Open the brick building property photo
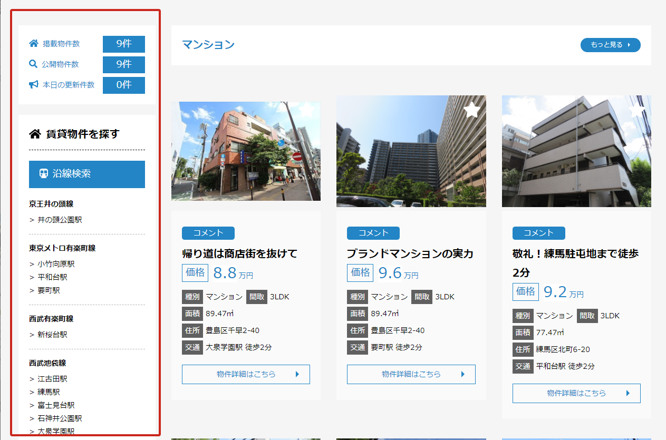The image size is (666, 440). (246, 151)
